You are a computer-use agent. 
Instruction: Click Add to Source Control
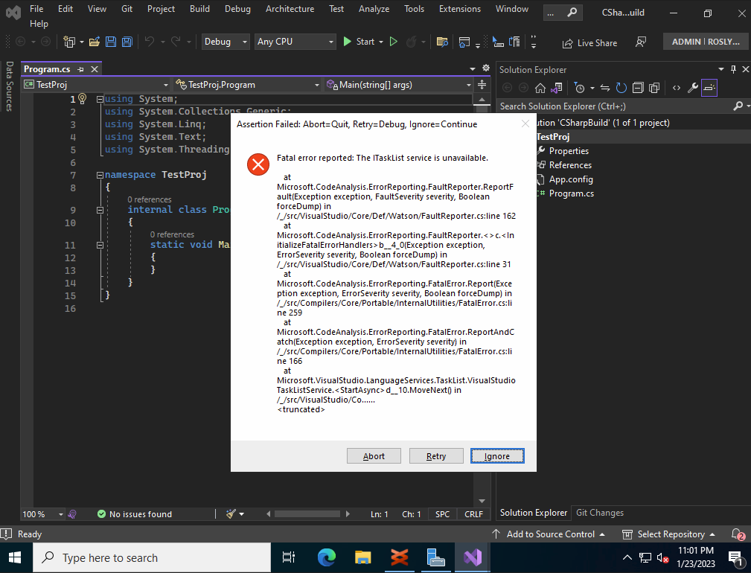(549, 534)
